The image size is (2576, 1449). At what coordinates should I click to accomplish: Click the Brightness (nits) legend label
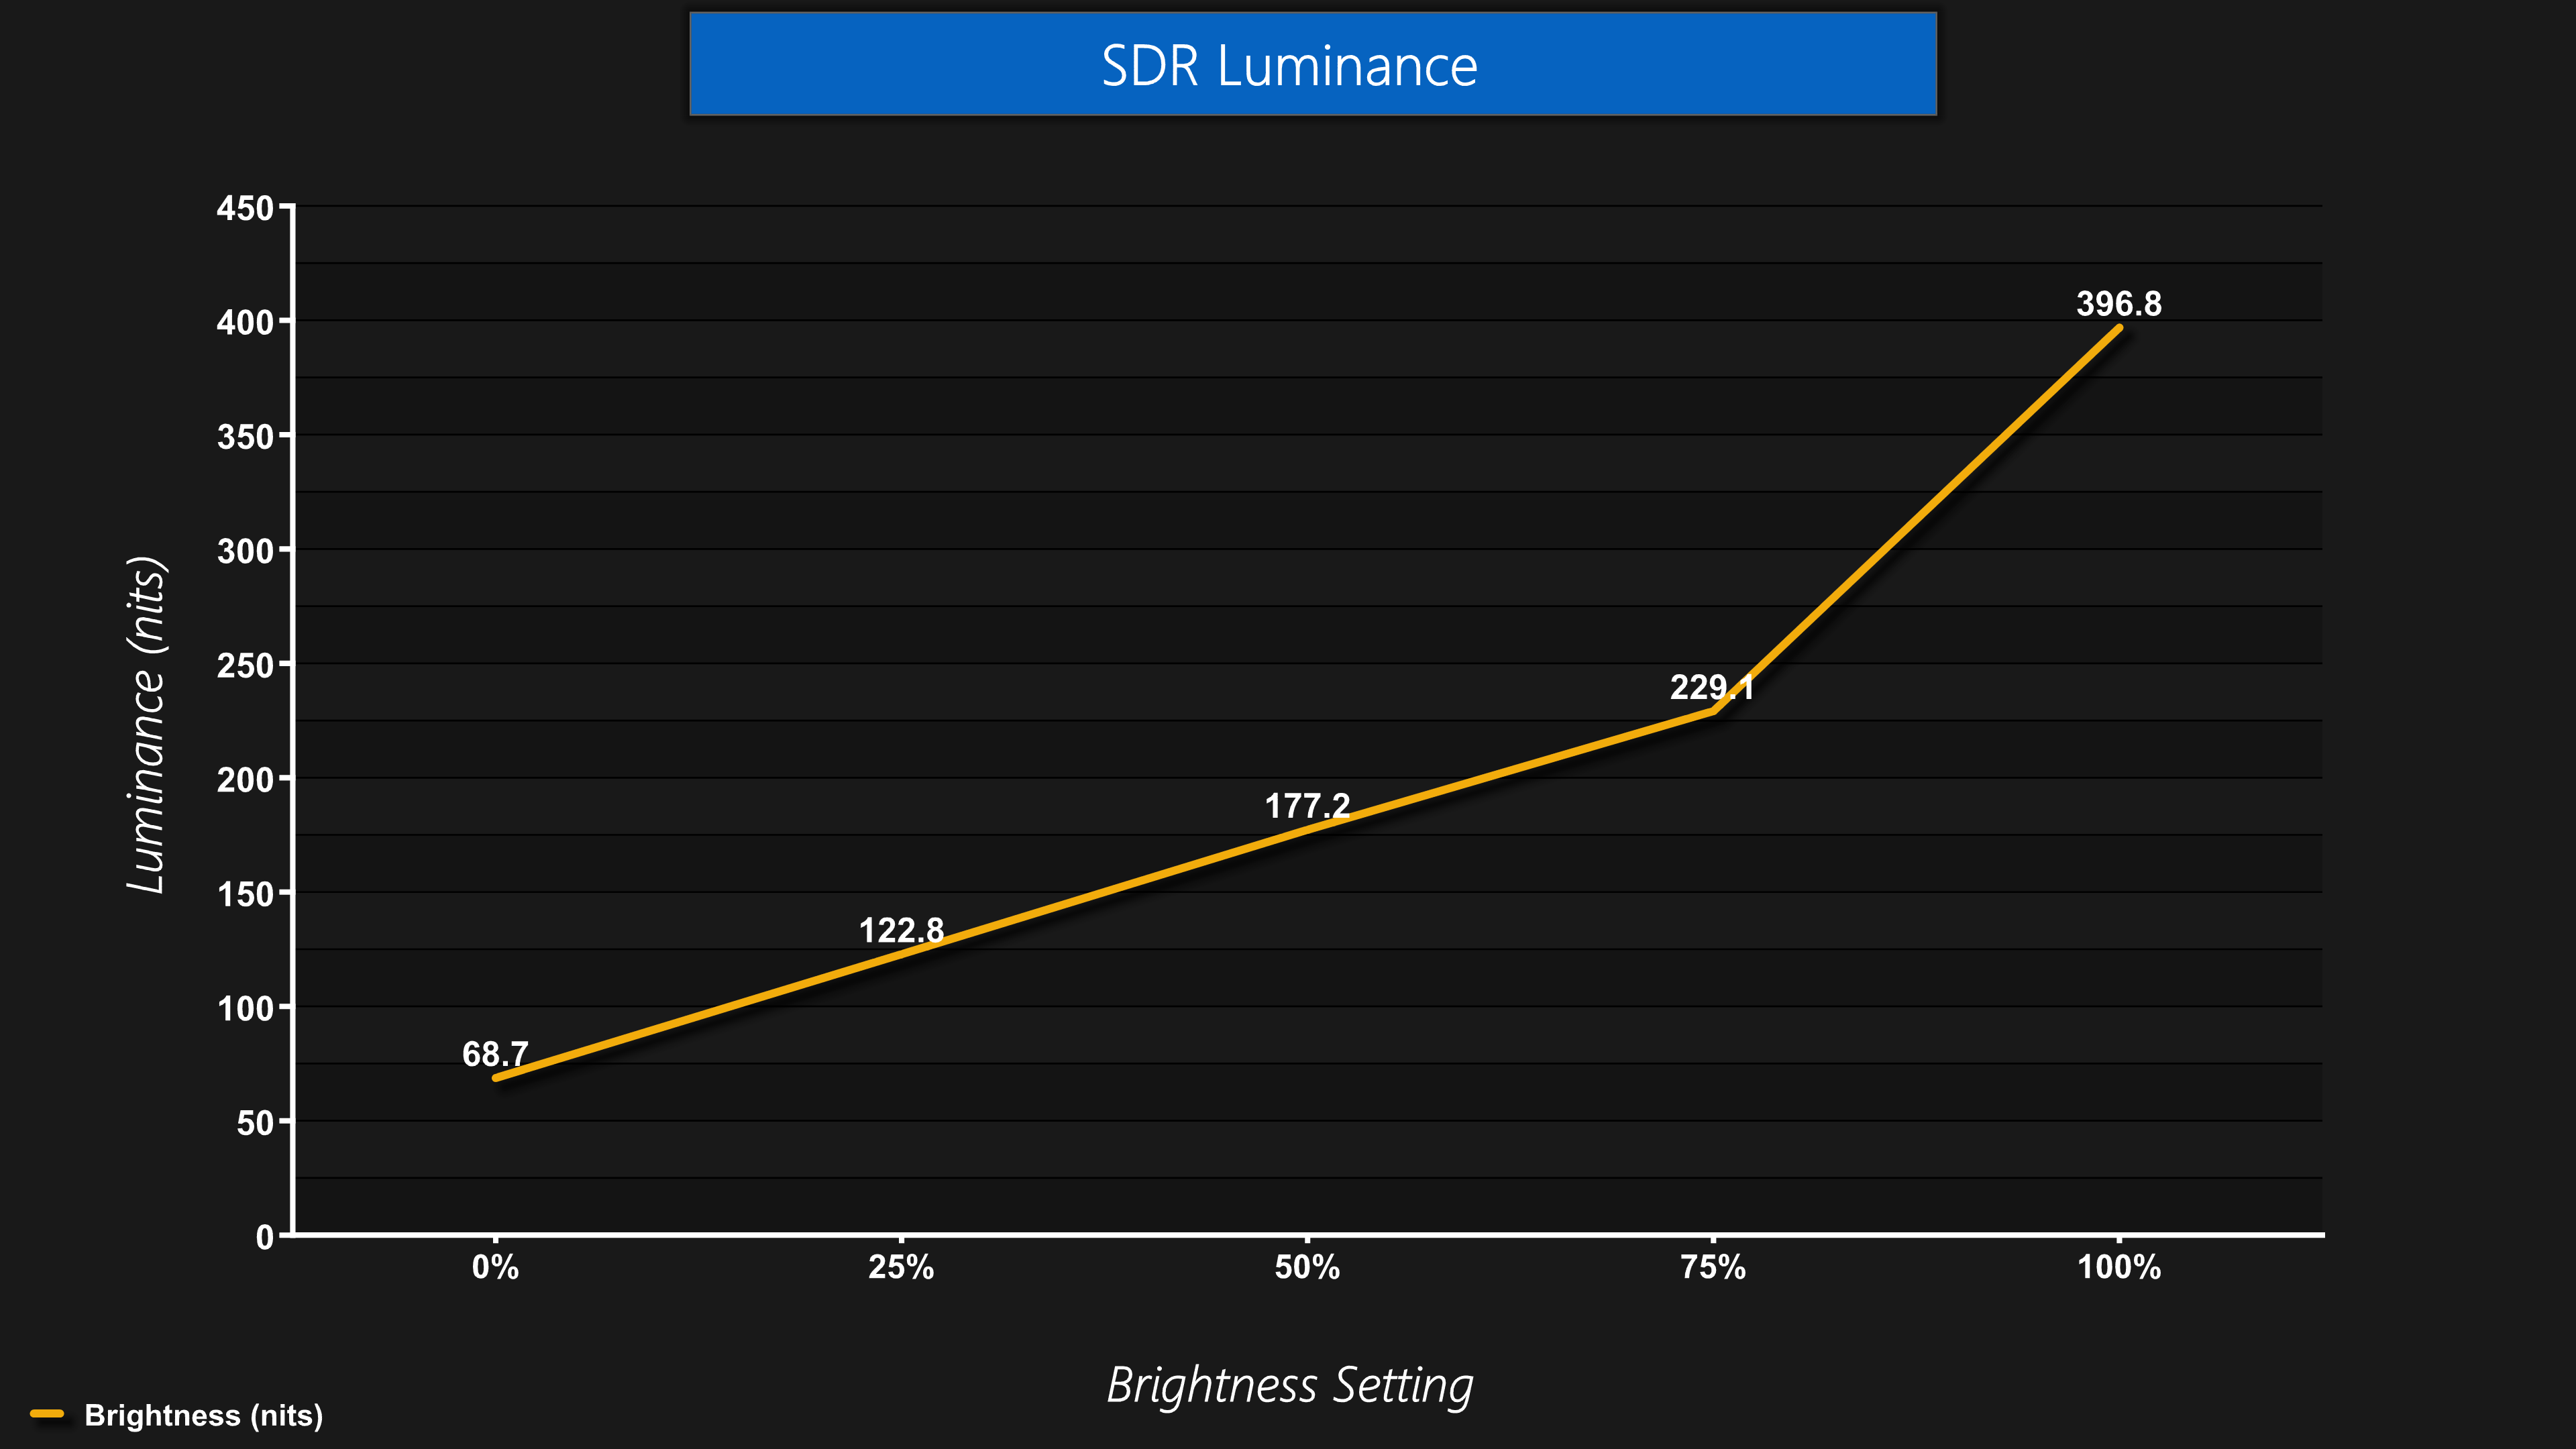tap(203, 1415)
